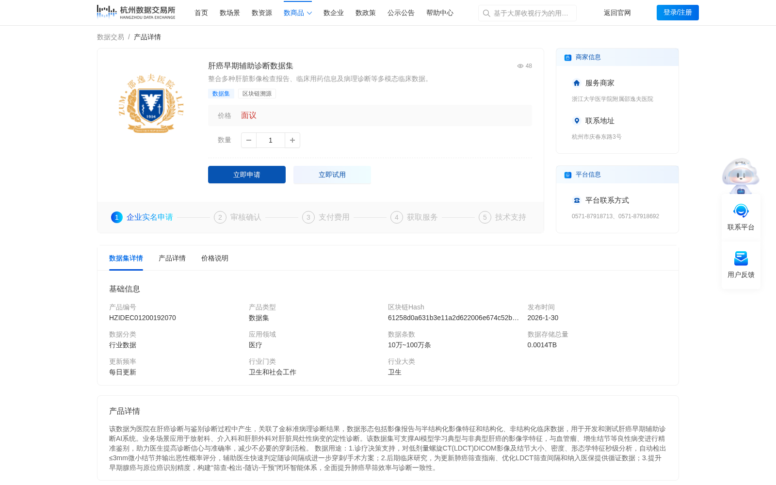
Task: Click the product title 肝癌早期辅助诊断数据集
Action: click(x=251, y=66)
